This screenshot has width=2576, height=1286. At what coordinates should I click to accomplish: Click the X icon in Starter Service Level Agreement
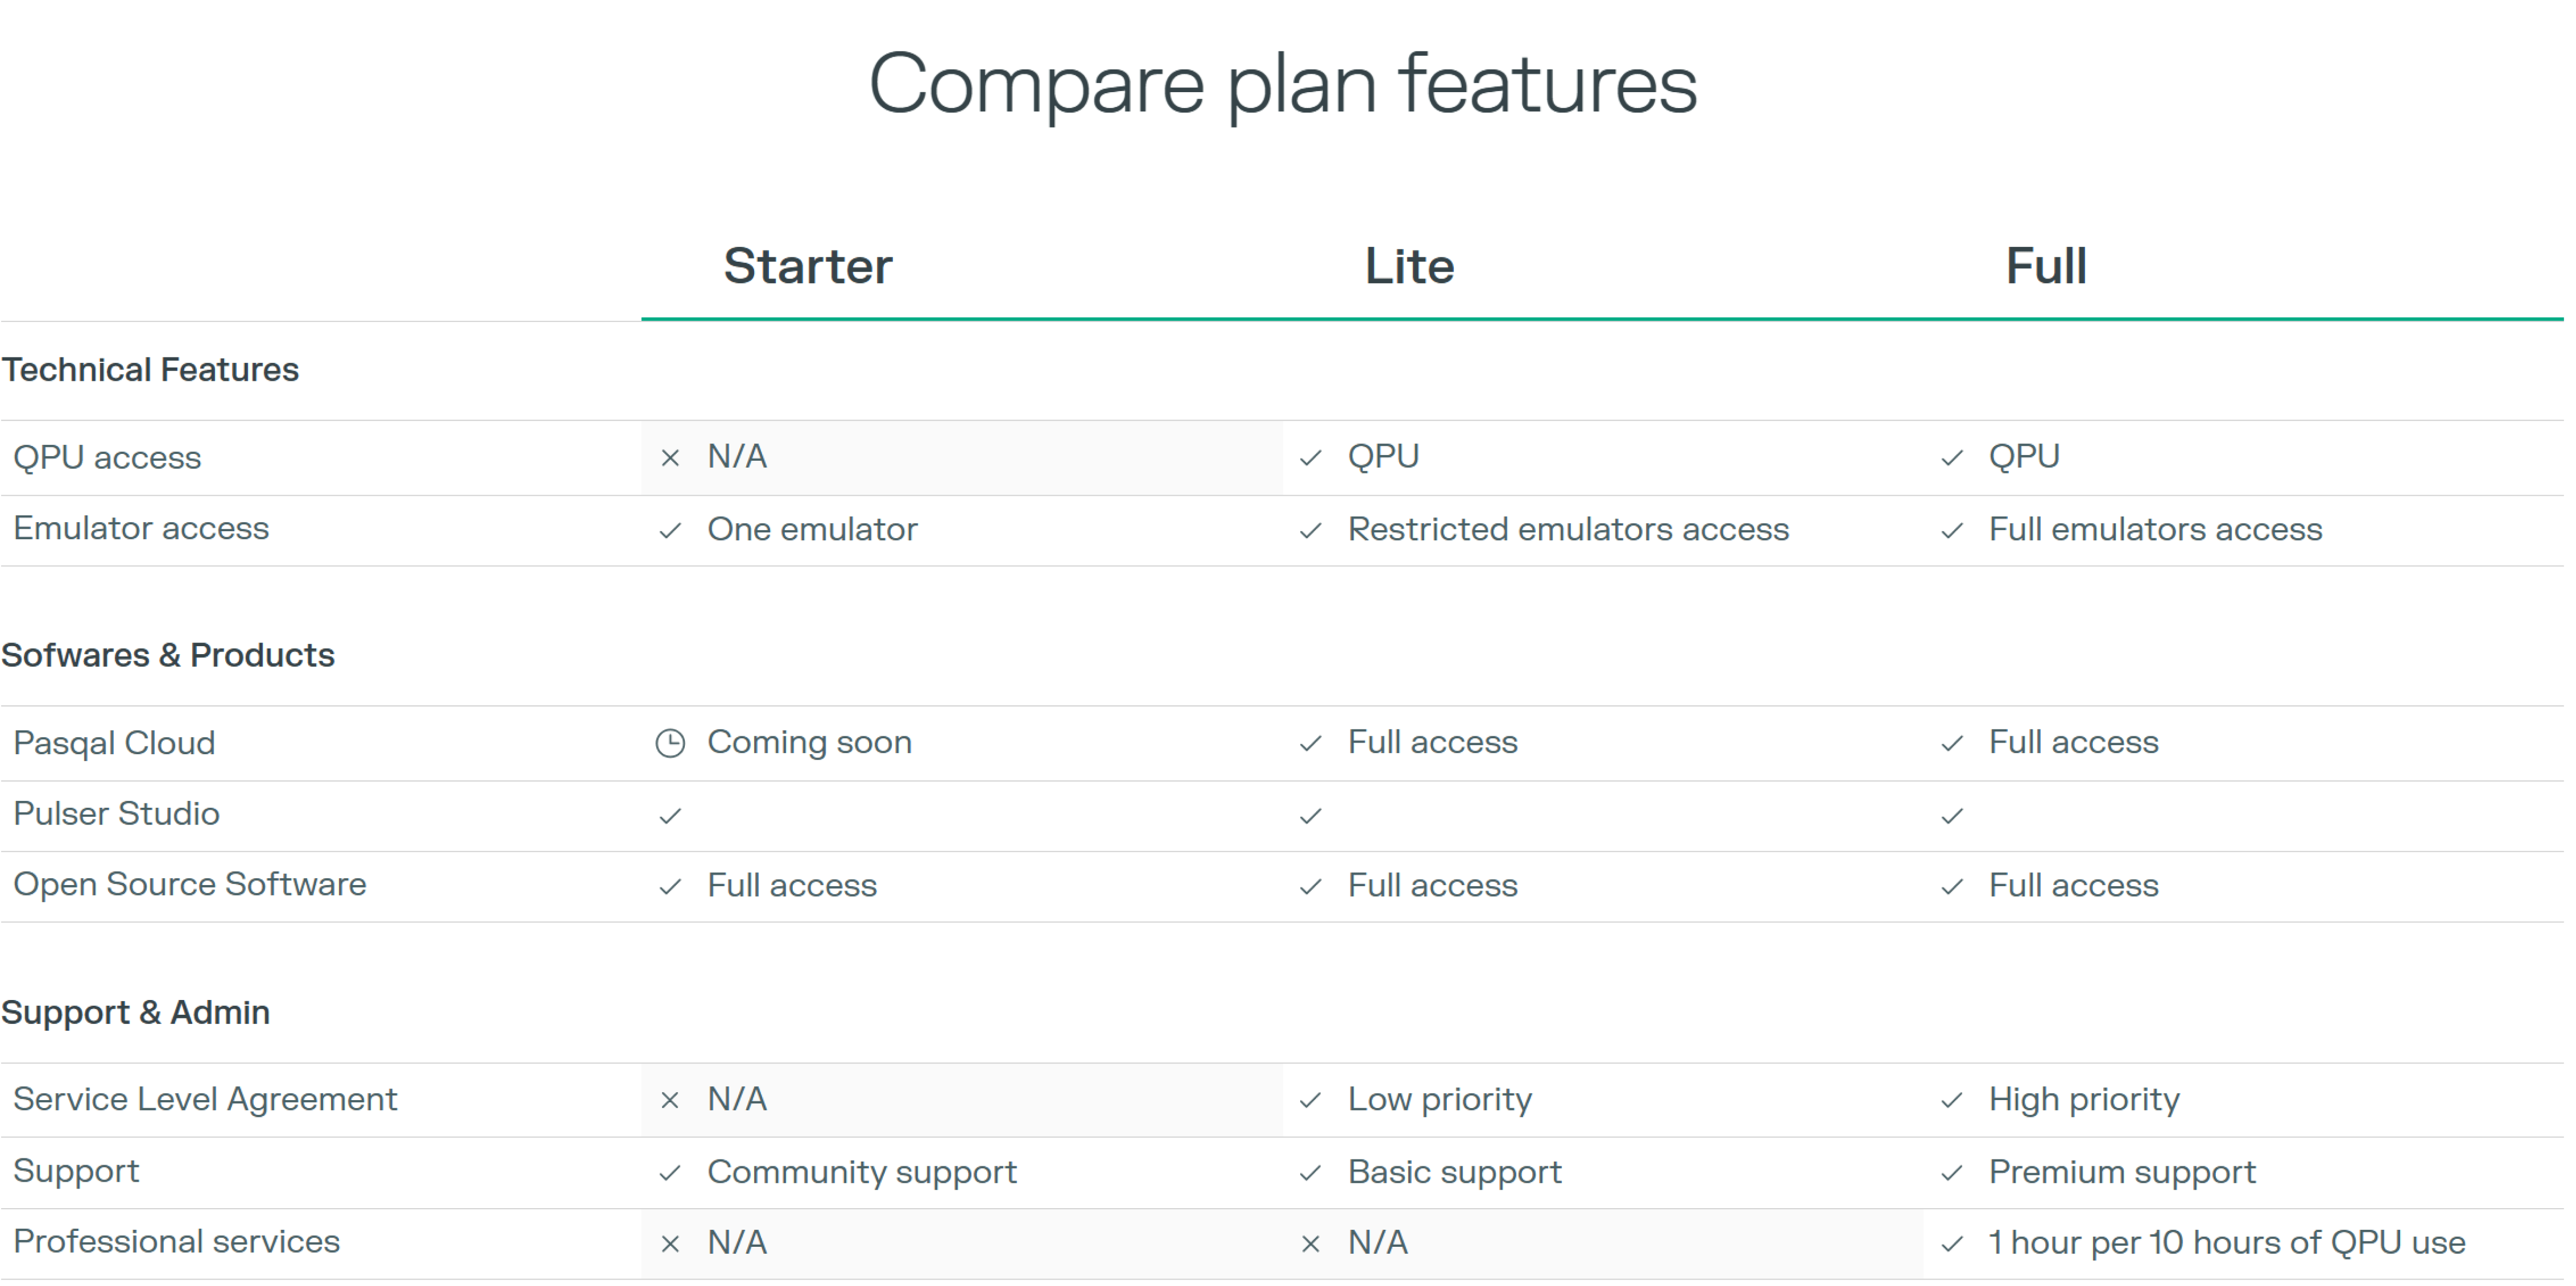point(670,1101)
